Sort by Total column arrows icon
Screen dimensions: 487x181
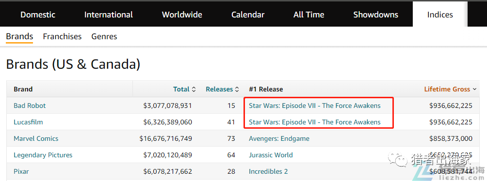[x=194, y=89]
